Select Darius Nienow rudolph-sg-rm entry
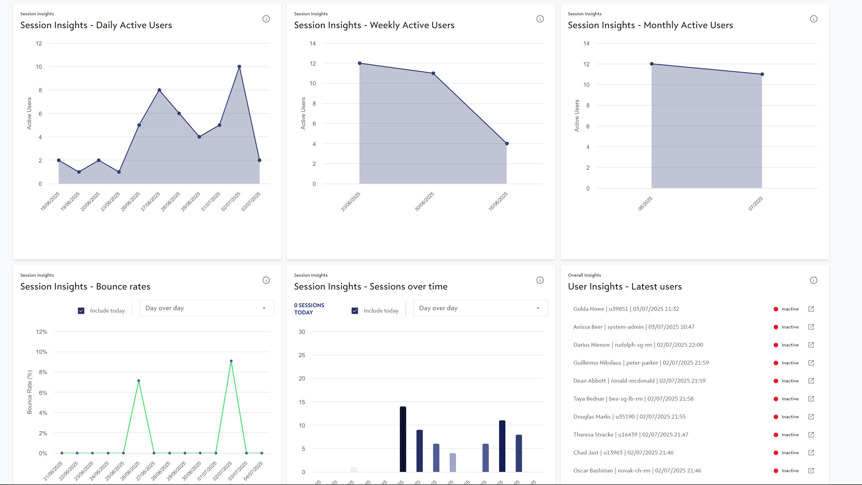Screen dimensions: 862x485 (638, 345)
